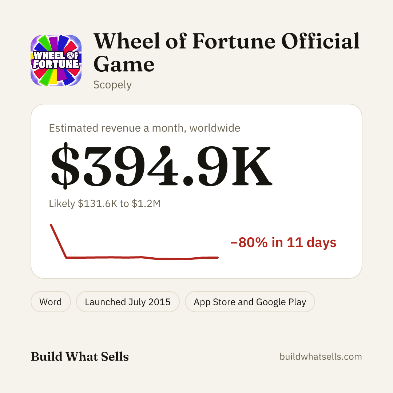Click the Build What Sells brand logo

point(80,356)
